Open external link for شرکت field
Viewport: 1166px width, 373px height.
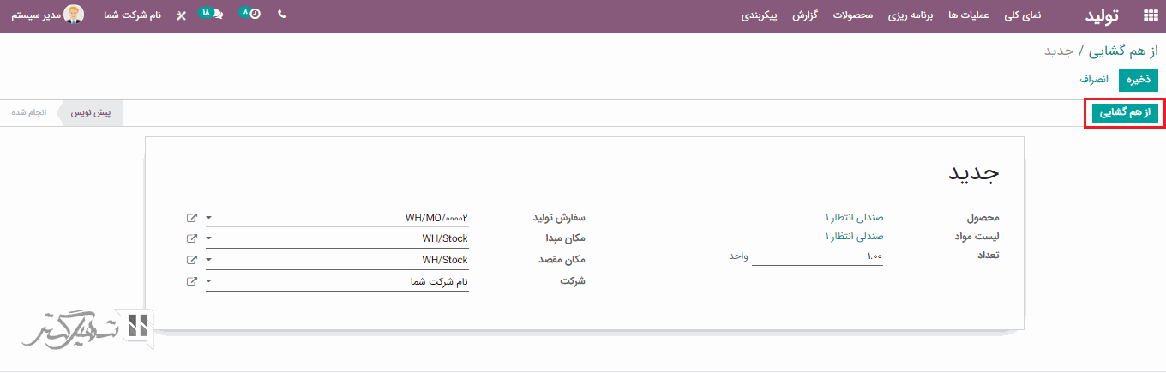pos(192,281)
